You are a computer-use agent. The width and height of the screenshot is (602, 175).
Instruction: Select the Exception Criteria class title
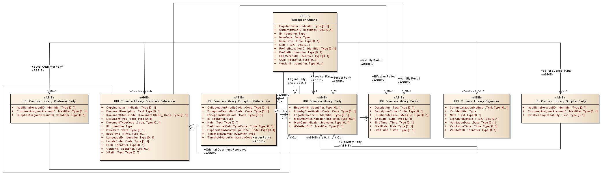coord(305,20)
